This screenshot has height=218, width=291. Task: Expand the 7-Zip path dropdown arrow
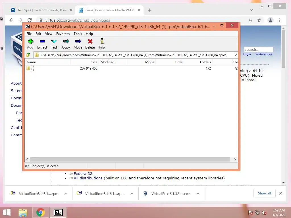click(x=236, y=55)
